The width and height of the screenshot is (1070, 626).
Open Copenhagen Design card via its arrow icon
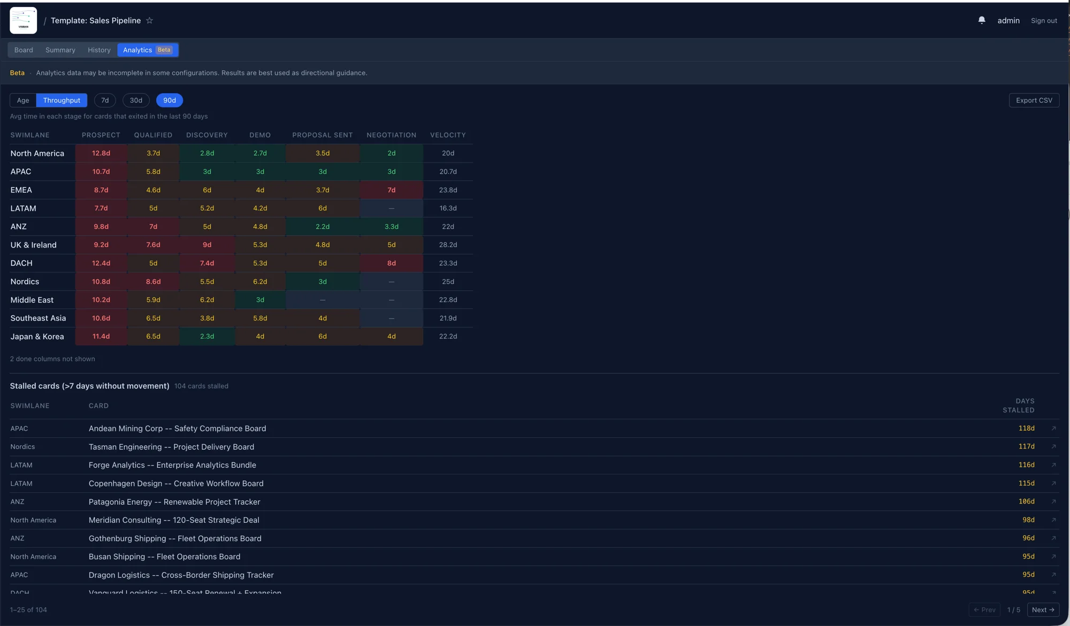click(1053, 483)
